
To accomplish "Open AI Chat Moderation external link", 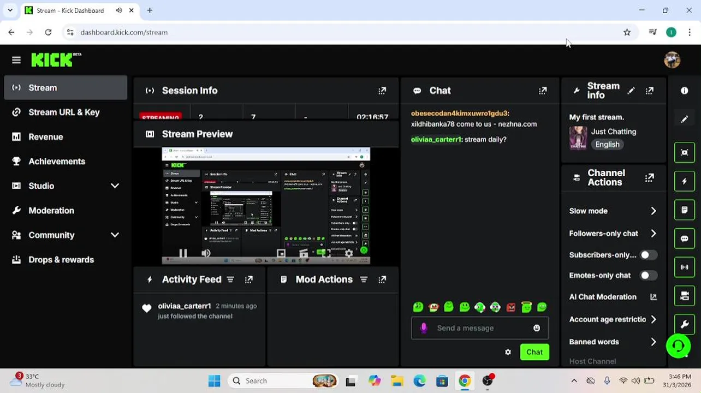I will [653, 297].
